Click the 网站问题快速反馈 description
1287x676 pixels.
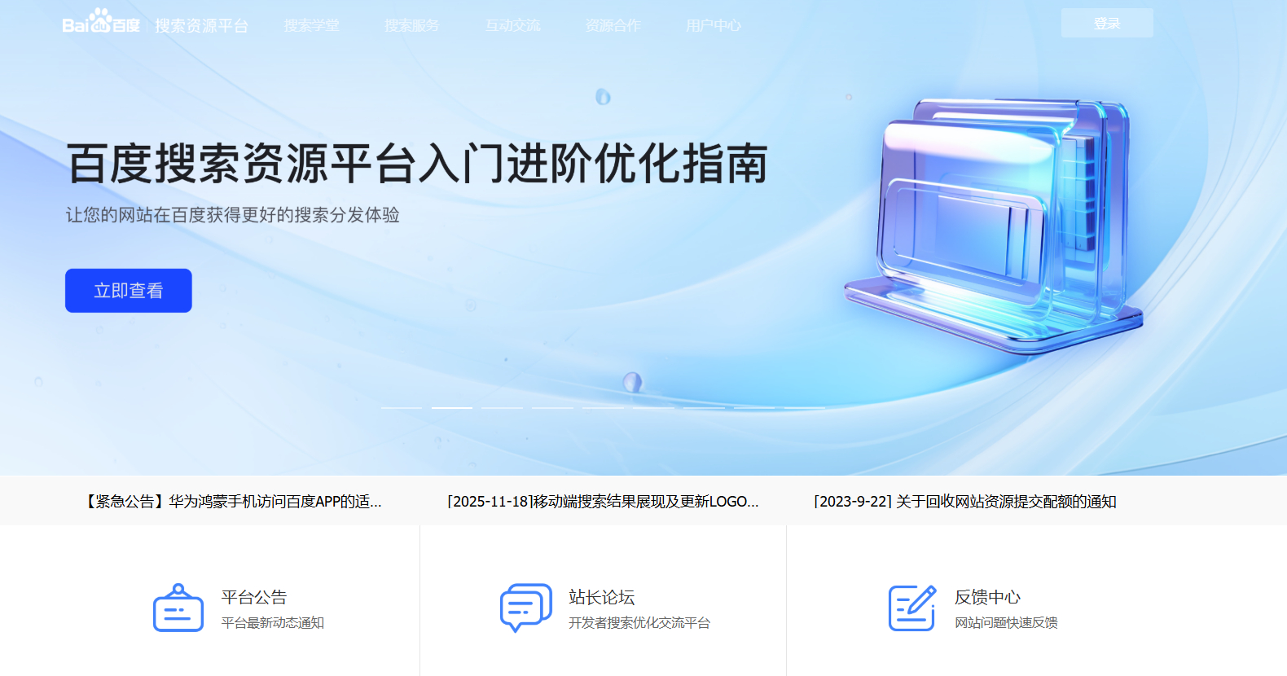pyautogui.click(x=1007, y=623)
